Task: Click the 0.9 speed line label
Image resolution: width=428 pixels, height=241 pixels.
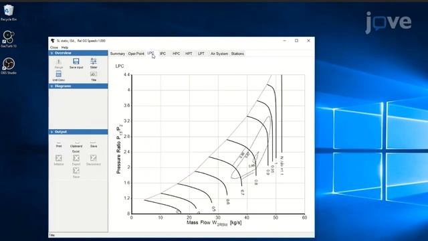Action: click(267, 172)
